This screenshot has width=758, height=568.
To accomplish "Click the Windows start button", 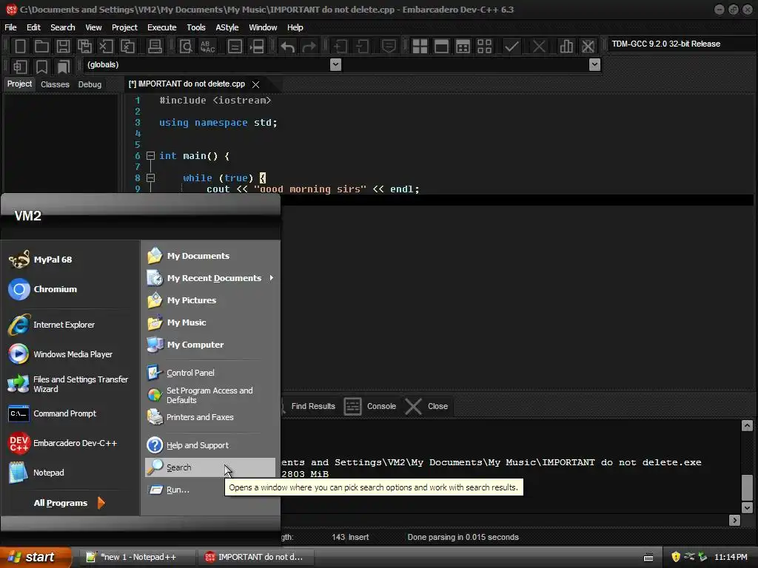I will pos(35,557).
